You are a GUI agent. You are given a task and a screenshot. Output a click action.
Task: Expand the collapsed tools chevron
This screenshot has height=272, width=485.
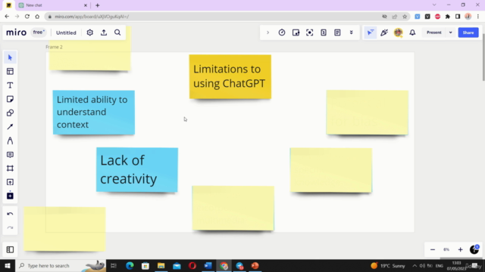pyautogui.click(x=268, y=32)
